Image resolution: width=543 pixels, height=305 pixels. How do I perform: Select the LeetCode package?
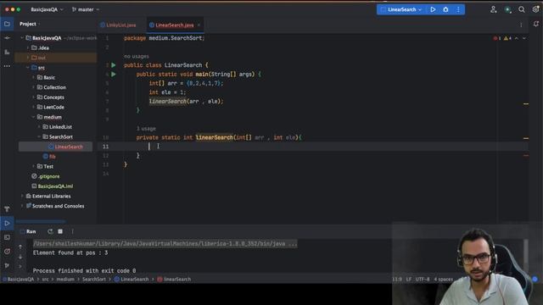point(53,108)
